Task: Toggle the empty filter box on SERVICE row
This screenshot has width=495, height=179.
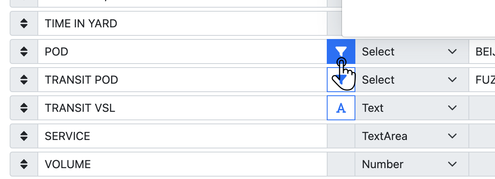Action: tap(341, 136)
